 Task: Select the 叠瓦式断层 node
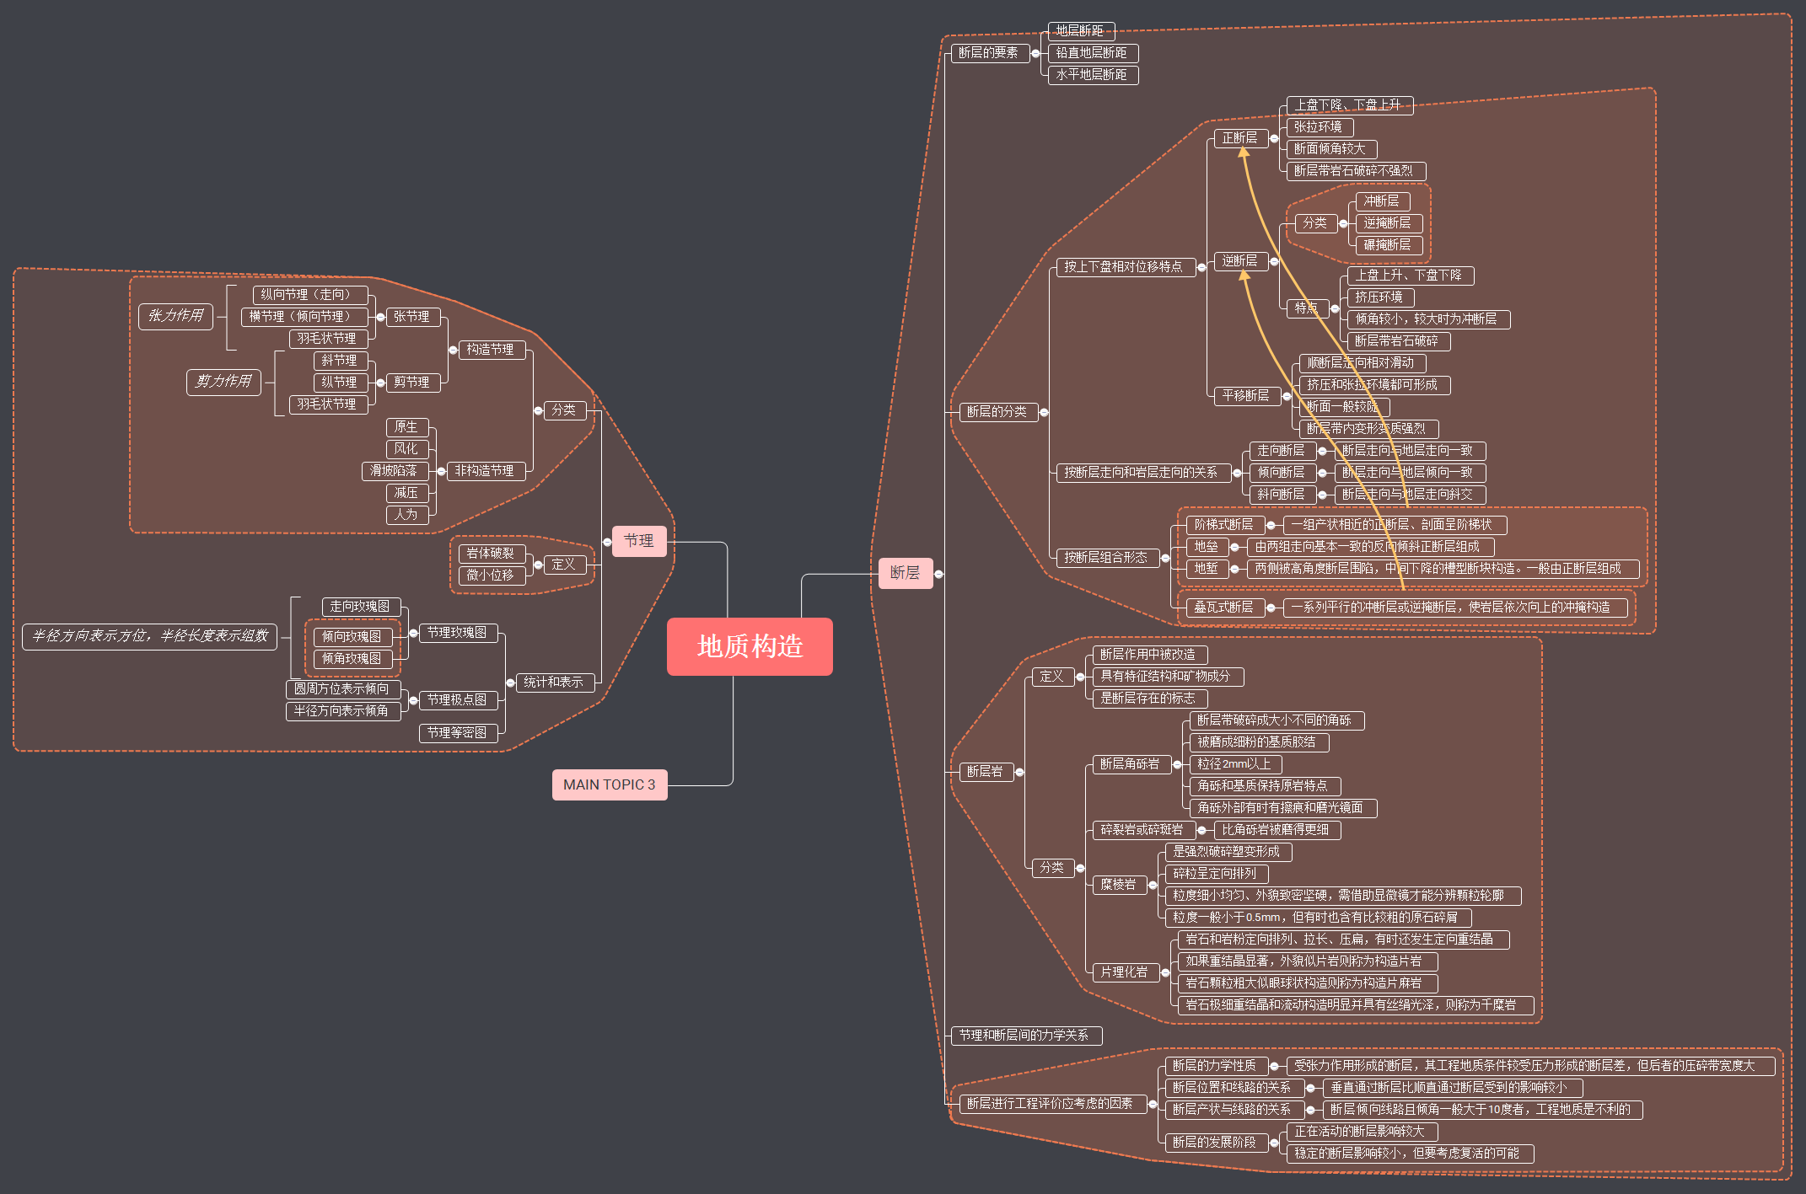tap(1224, 607)
